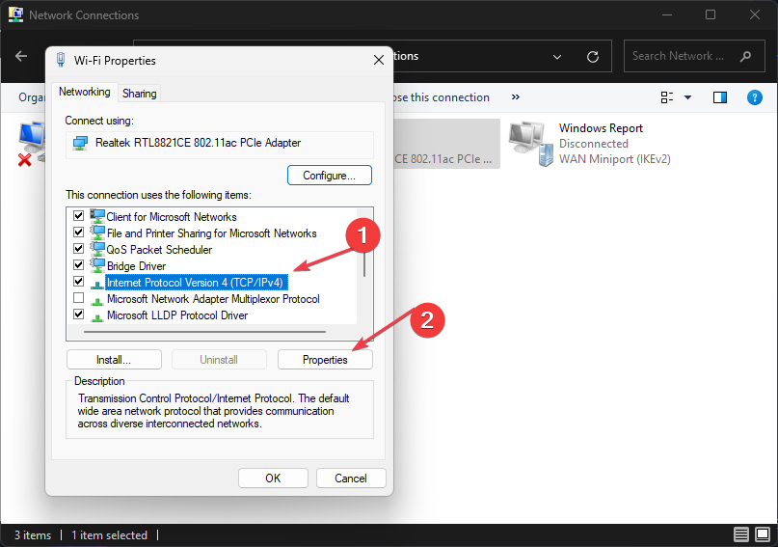The width and height of the screenshot is (778, 547).
Task: Toggle Internet Protocol Version 4 checkbox
Action: click(78, 282)
